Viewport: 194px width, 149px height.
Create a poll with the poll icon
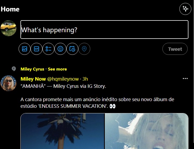(x=48, y=49)
